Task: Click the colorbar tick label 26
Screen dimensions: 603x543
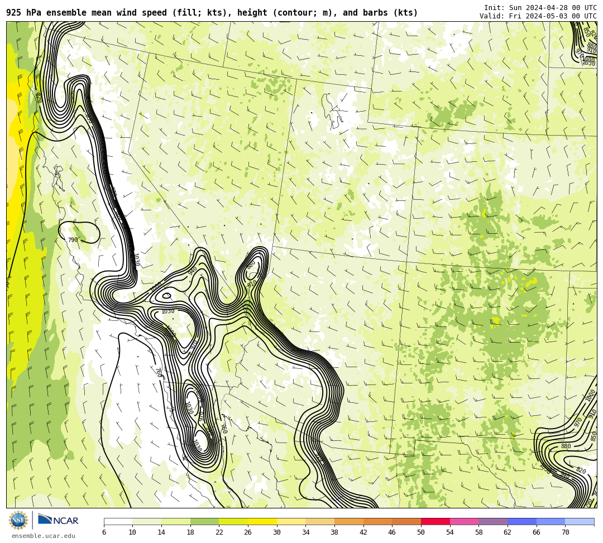Action: 248,532
